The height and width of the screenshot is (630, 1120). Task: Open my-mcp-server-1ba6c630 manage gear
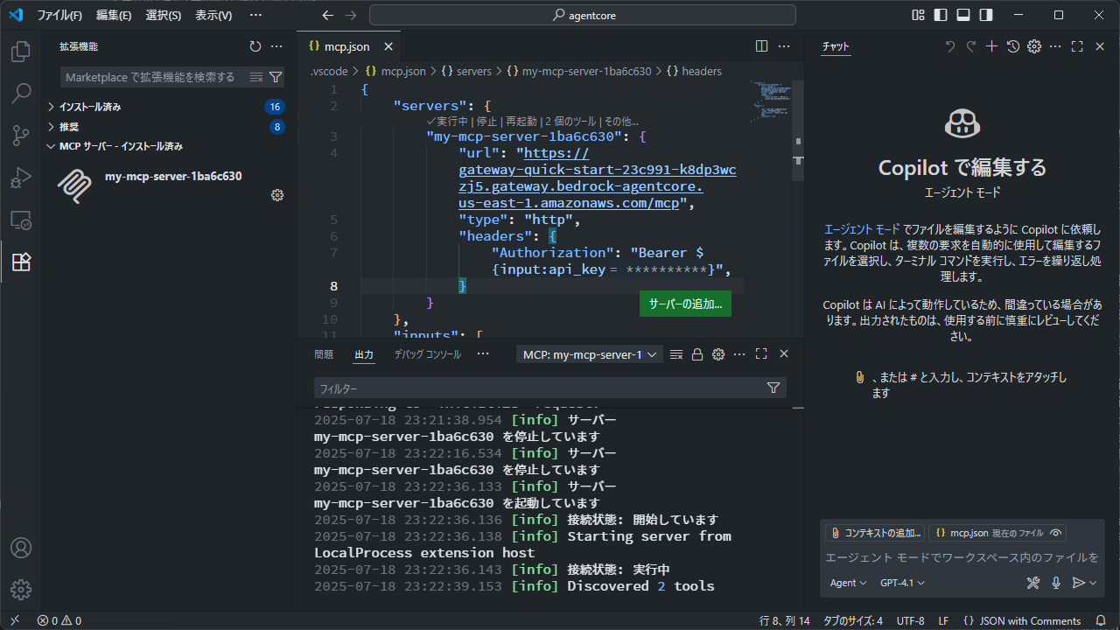[x=277, y=195]
